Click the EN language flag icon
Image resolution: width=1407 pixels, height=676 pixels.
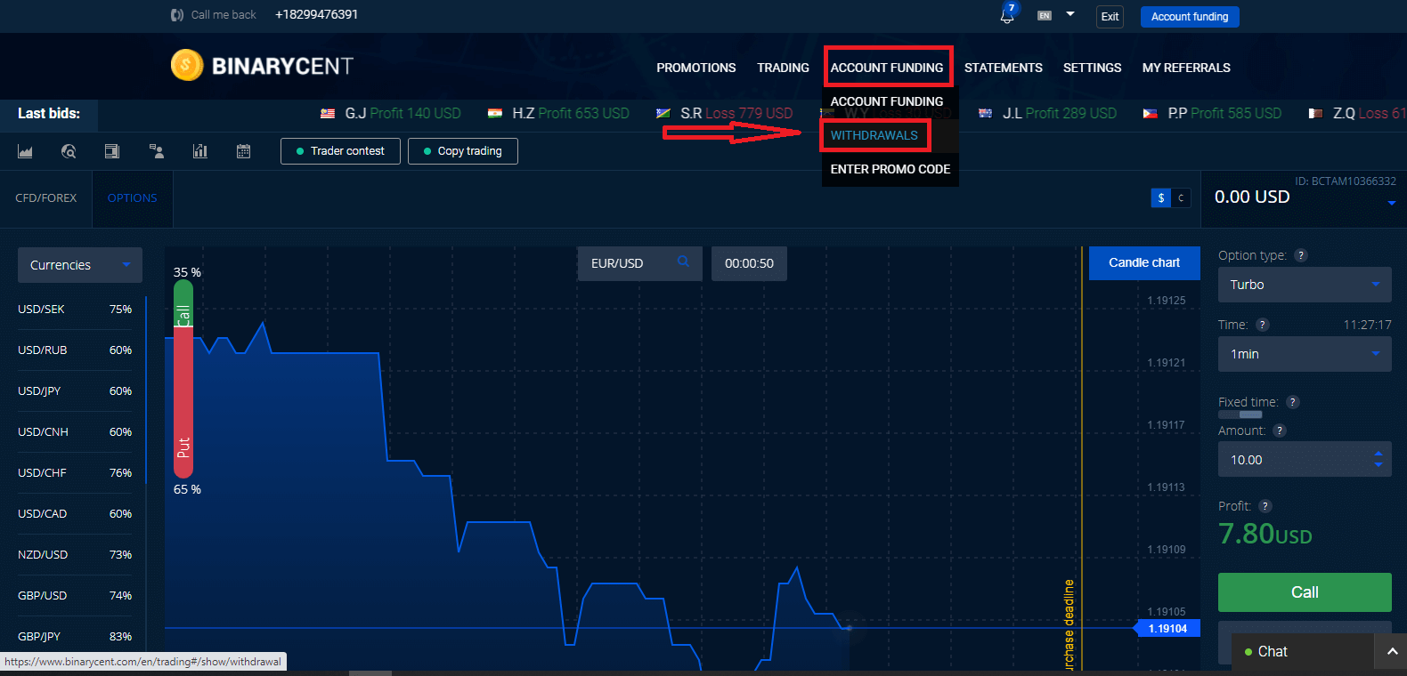pos(1045,15)
